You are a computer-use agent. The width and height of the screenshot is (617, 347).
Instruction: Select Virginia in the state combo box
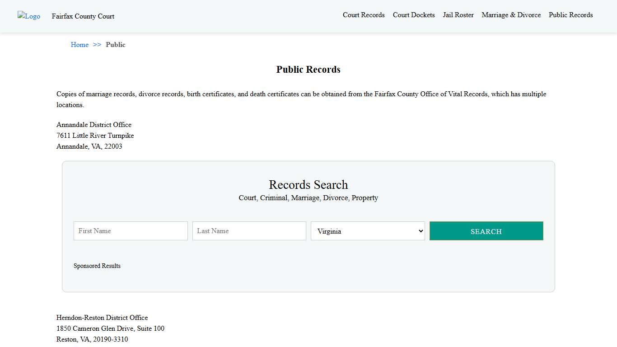(367, 231)
